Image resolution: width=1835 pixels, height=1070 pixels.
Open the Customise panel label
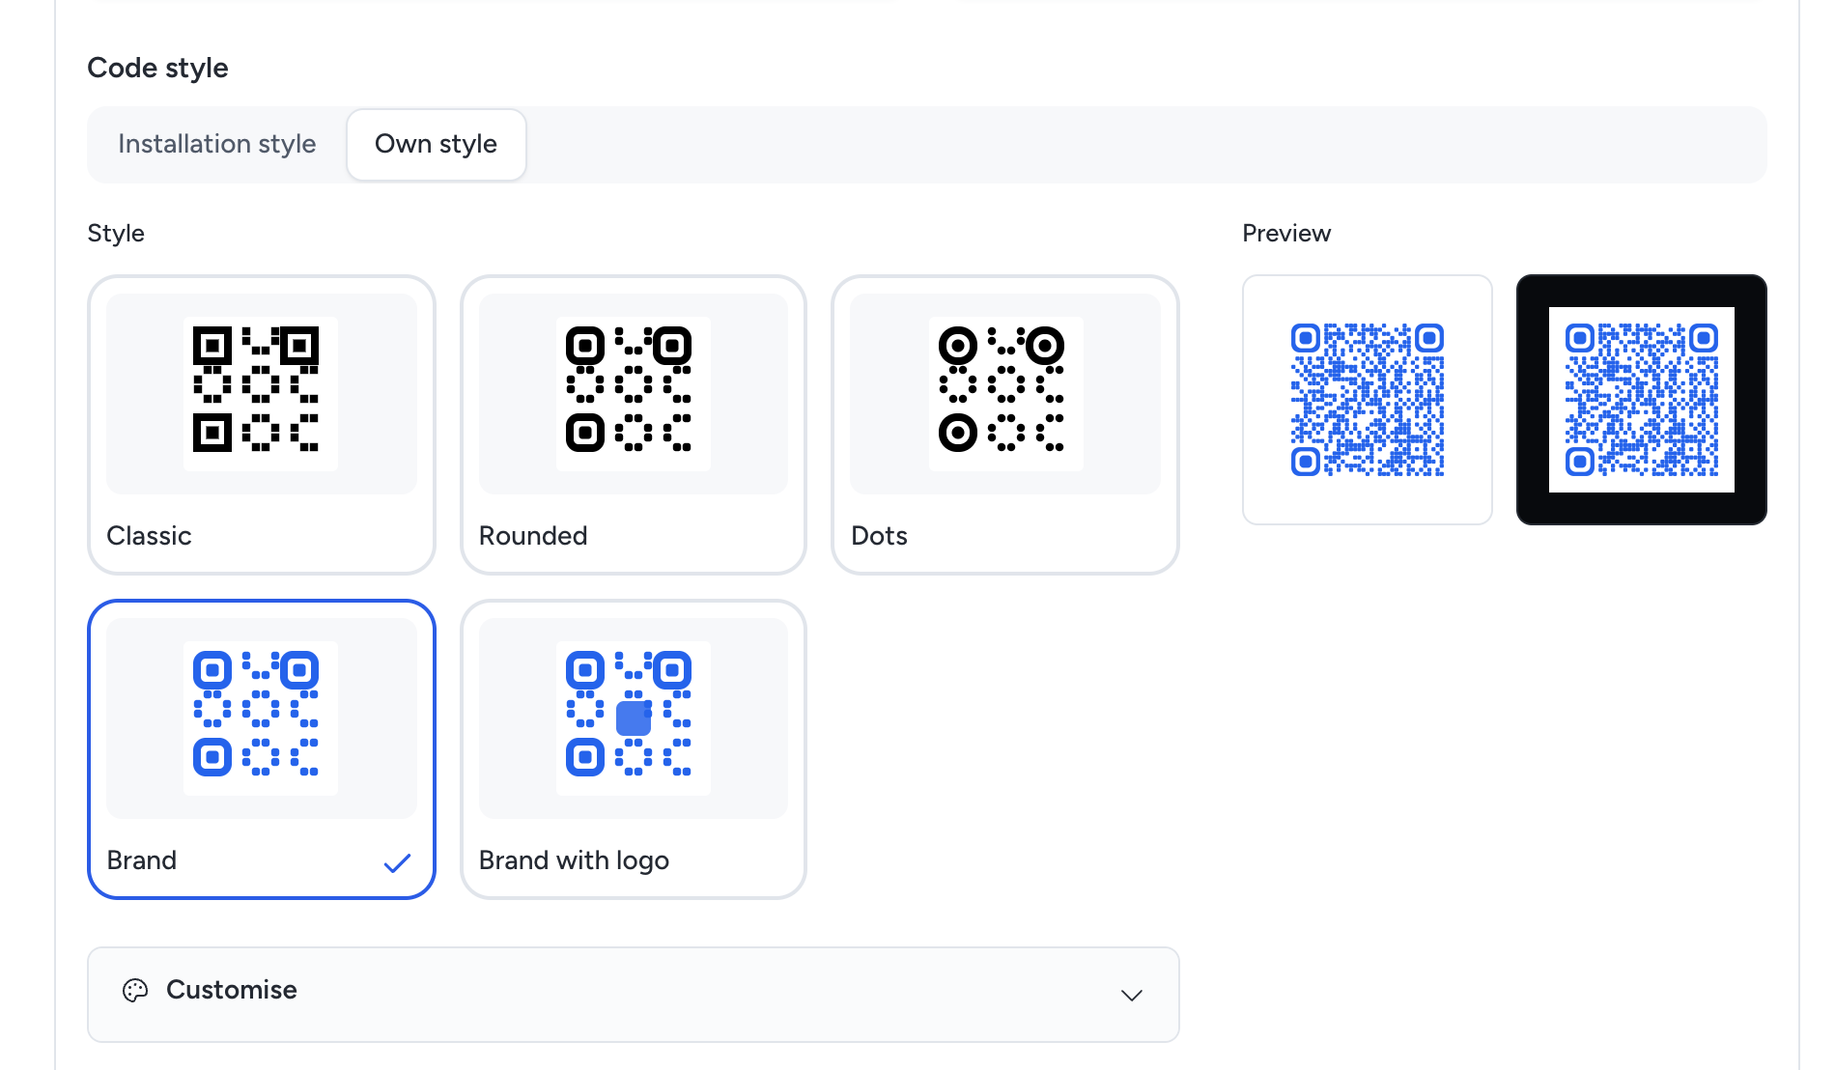pyautogui.click(x=232, y=990)
